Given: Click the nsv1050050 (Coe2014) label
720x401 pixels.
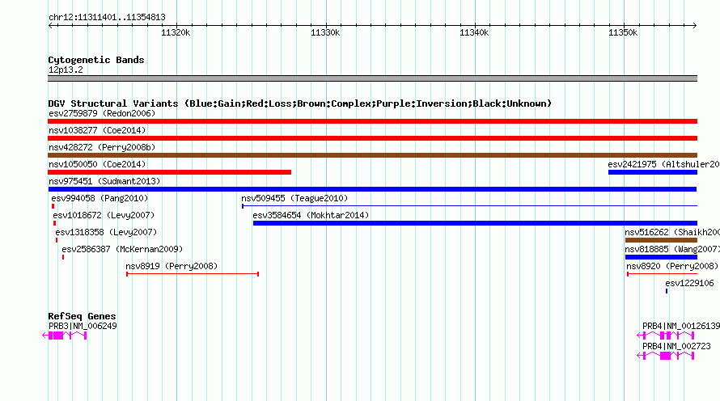Looking at the screenshot, I should tap(97, 164).
